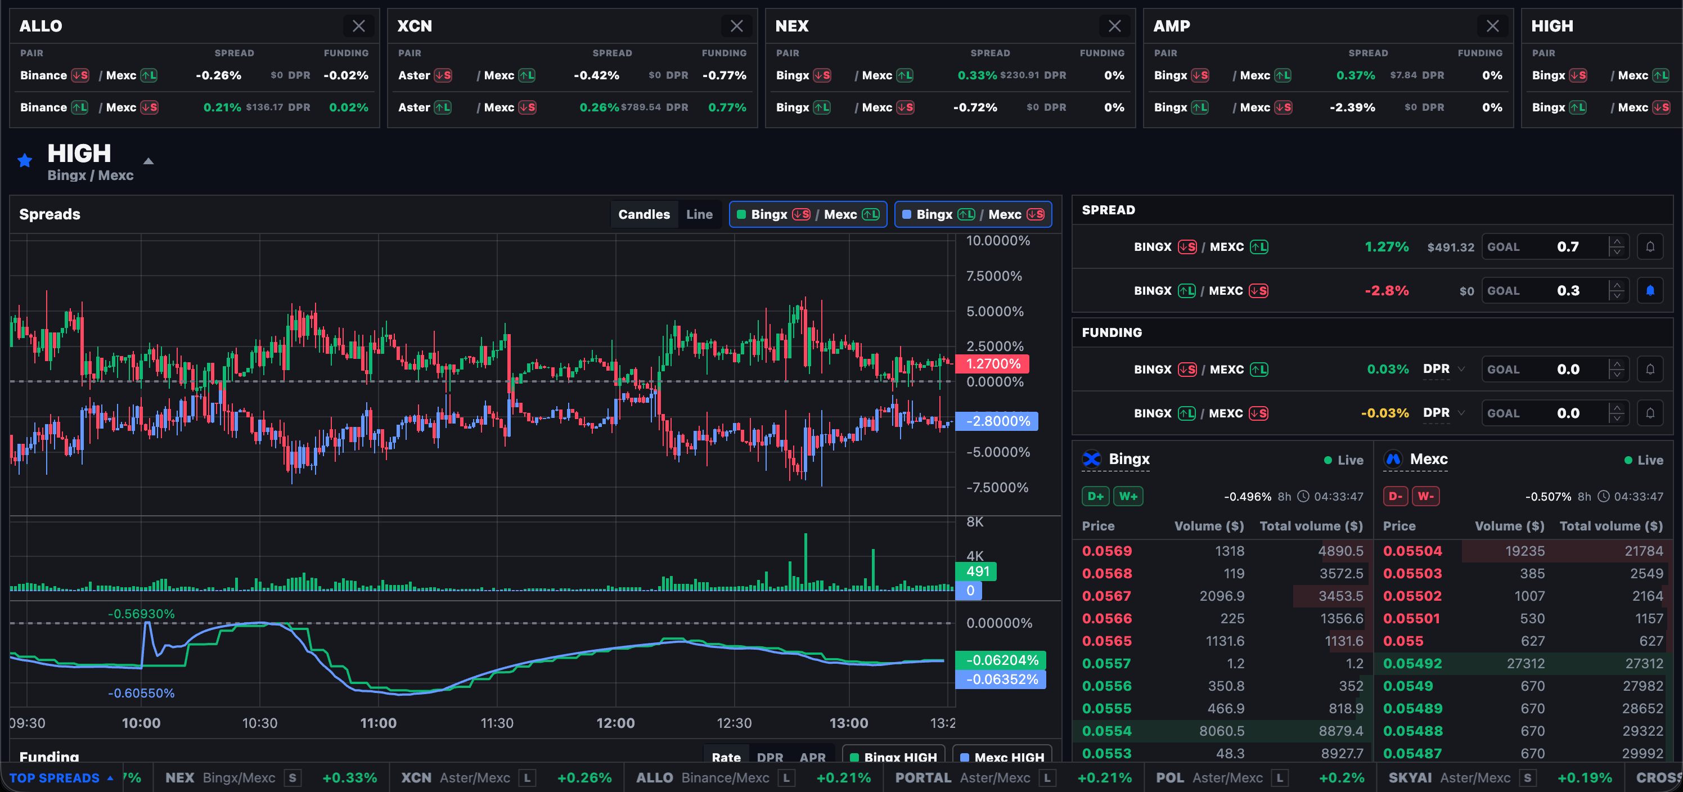
Task: Toggle the D+ badge on Bingx
Action: (1096, 497)
